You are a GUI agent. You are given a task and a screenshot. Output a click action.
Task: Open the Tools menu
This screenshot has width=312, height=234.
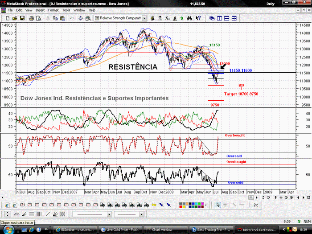66,10
